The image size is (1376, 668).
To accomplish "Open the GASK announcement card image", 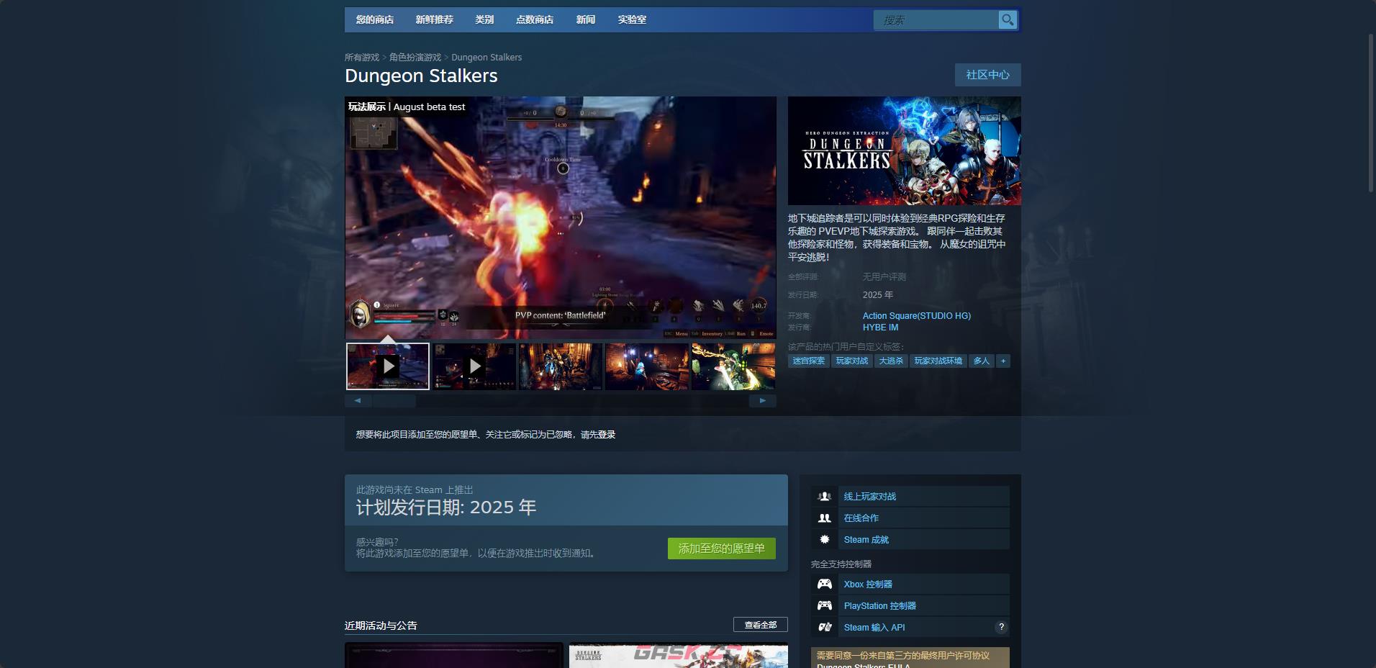I will click(x=679, y=655).
